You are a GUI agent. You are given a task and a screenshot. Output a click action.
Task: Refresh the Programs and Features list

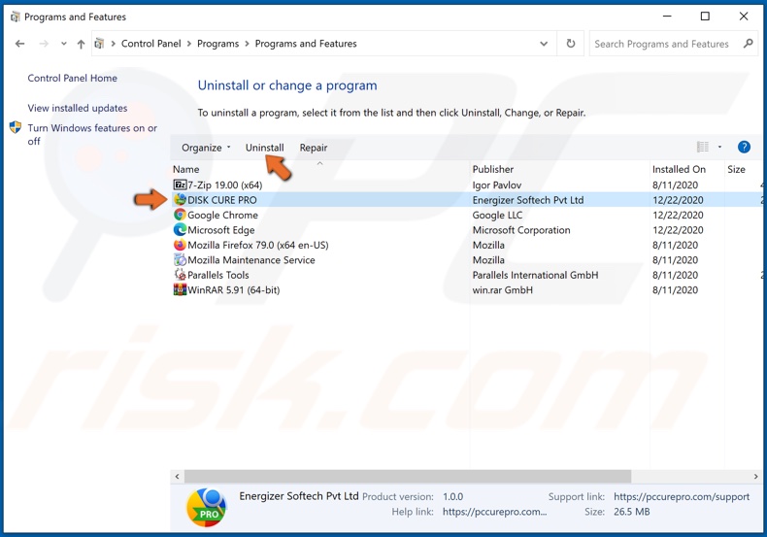[x=570, y=44]
